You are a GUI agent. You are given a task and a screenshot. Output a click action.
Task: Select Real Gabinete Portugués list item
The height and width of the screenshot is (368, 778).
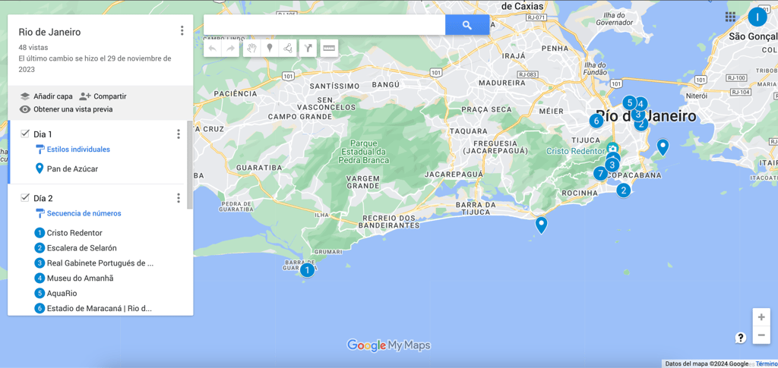point(100,263)
